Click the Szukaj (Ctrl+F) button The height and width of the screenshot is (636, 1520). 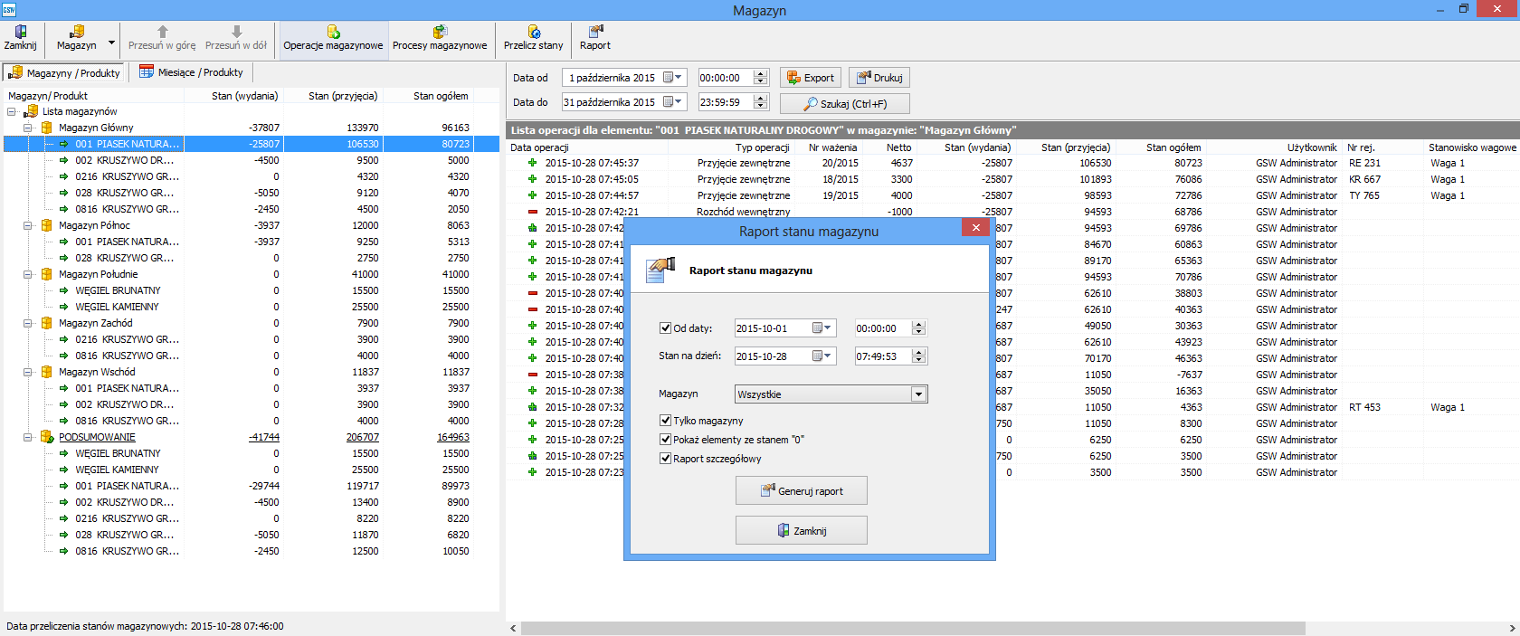click(x=844, y=104)
